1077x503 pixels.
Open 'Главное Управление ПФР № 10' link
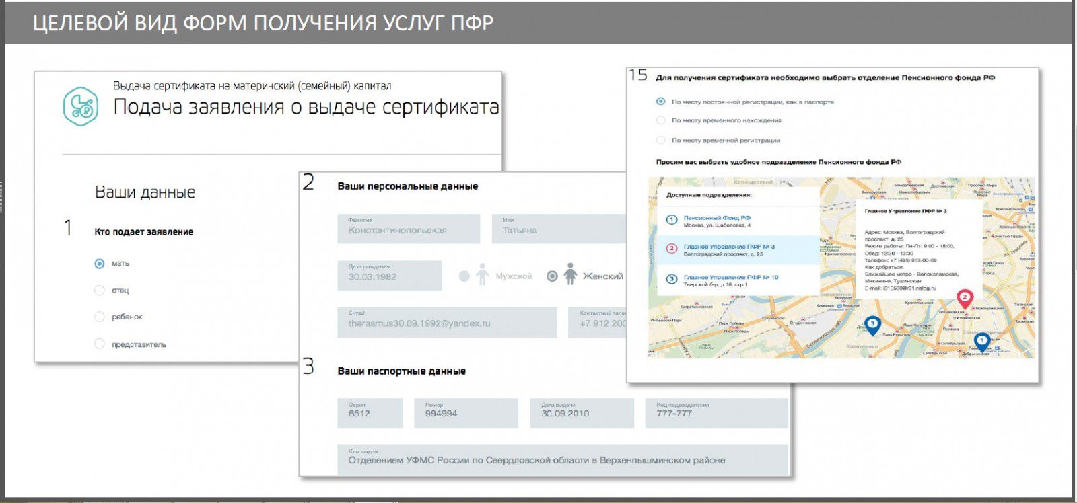tap(731, 277)
